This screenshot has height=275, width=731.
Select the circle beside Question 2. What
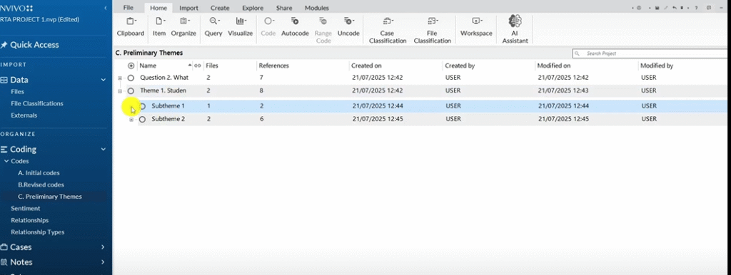(131, 78)
